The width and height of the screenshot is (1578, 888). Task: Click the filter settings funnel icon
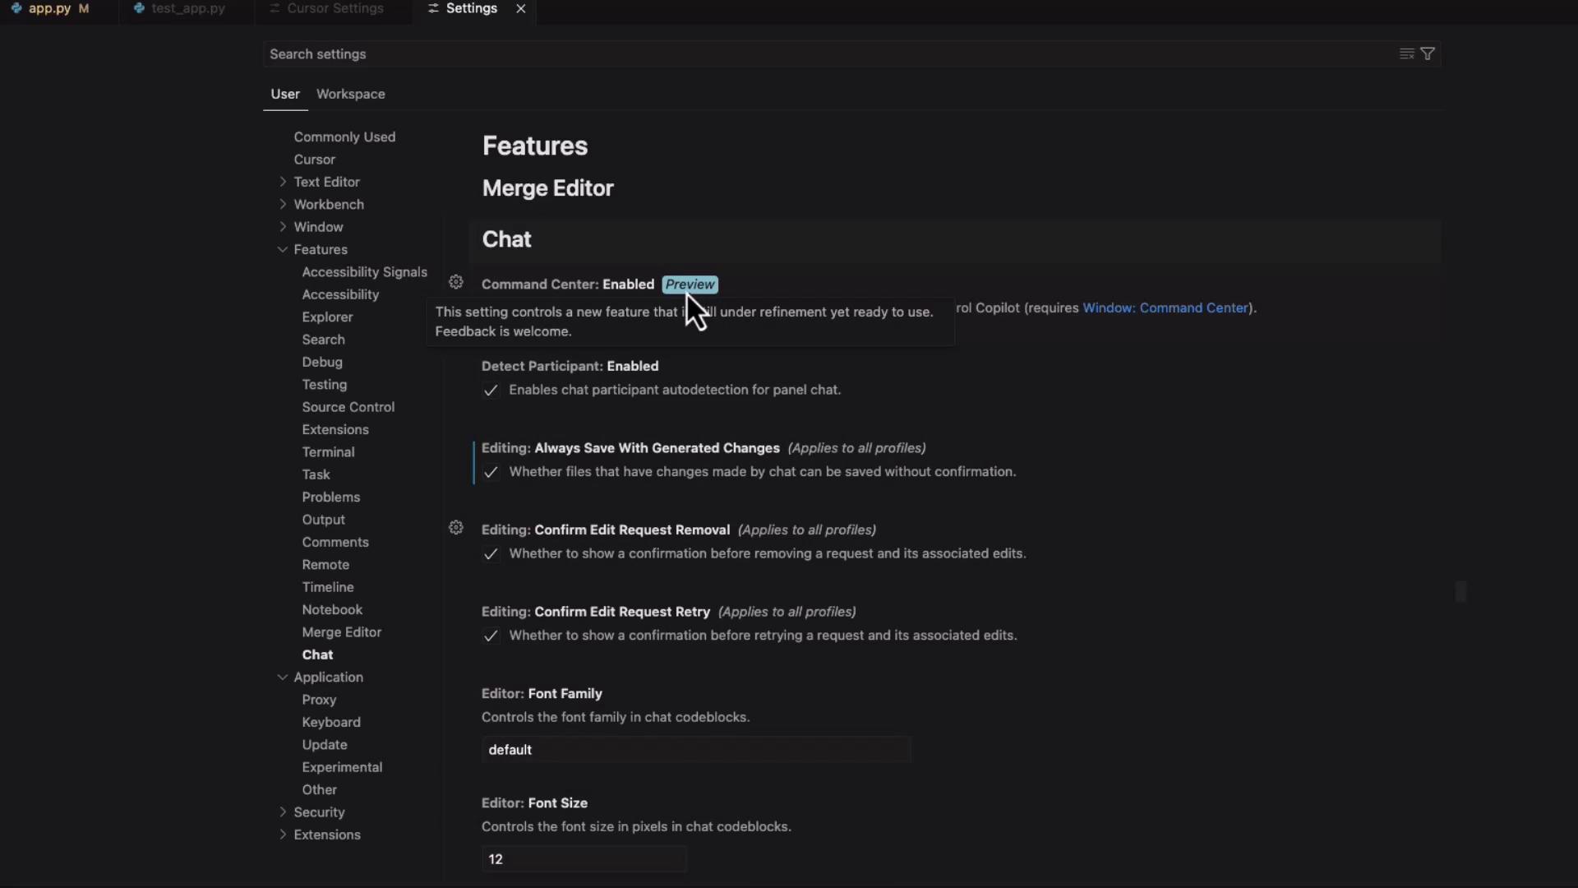[1428, 53]
